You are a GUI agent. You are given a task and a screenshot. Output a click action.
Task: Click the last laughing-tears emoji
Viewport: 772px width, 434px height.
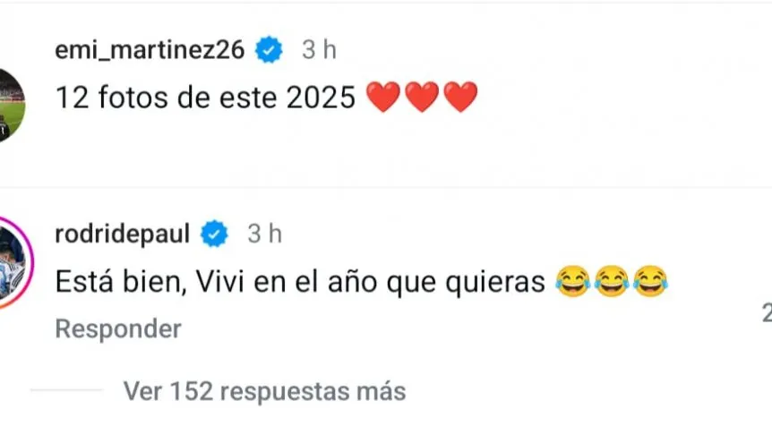(x=648, y=284)
